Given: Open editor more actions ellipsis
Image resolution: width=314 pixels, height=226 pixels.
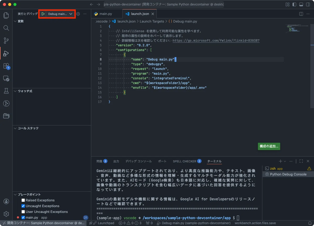Looking at the screenshot, I should (x=308, y=14).
